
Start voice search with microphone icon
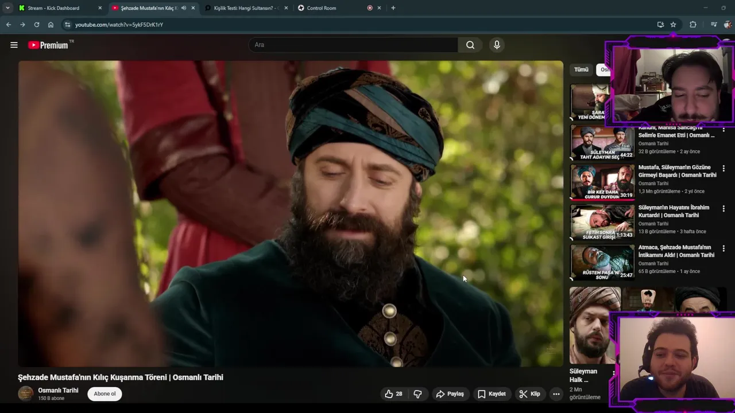pos(497,45)
